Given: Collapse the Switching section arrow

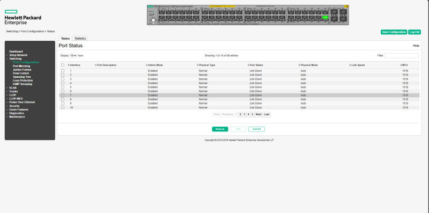Looking at the screenshot, I should point(7,59).
